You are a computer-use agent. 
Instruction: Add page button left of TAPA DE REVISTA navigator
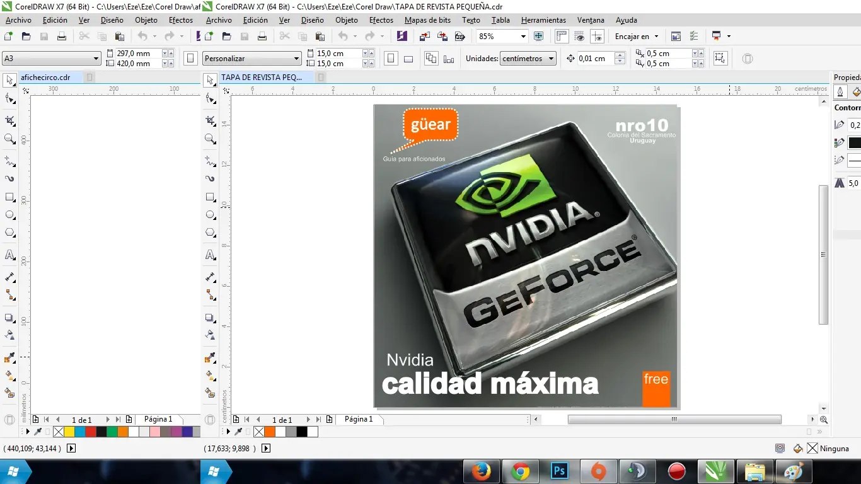236,419
